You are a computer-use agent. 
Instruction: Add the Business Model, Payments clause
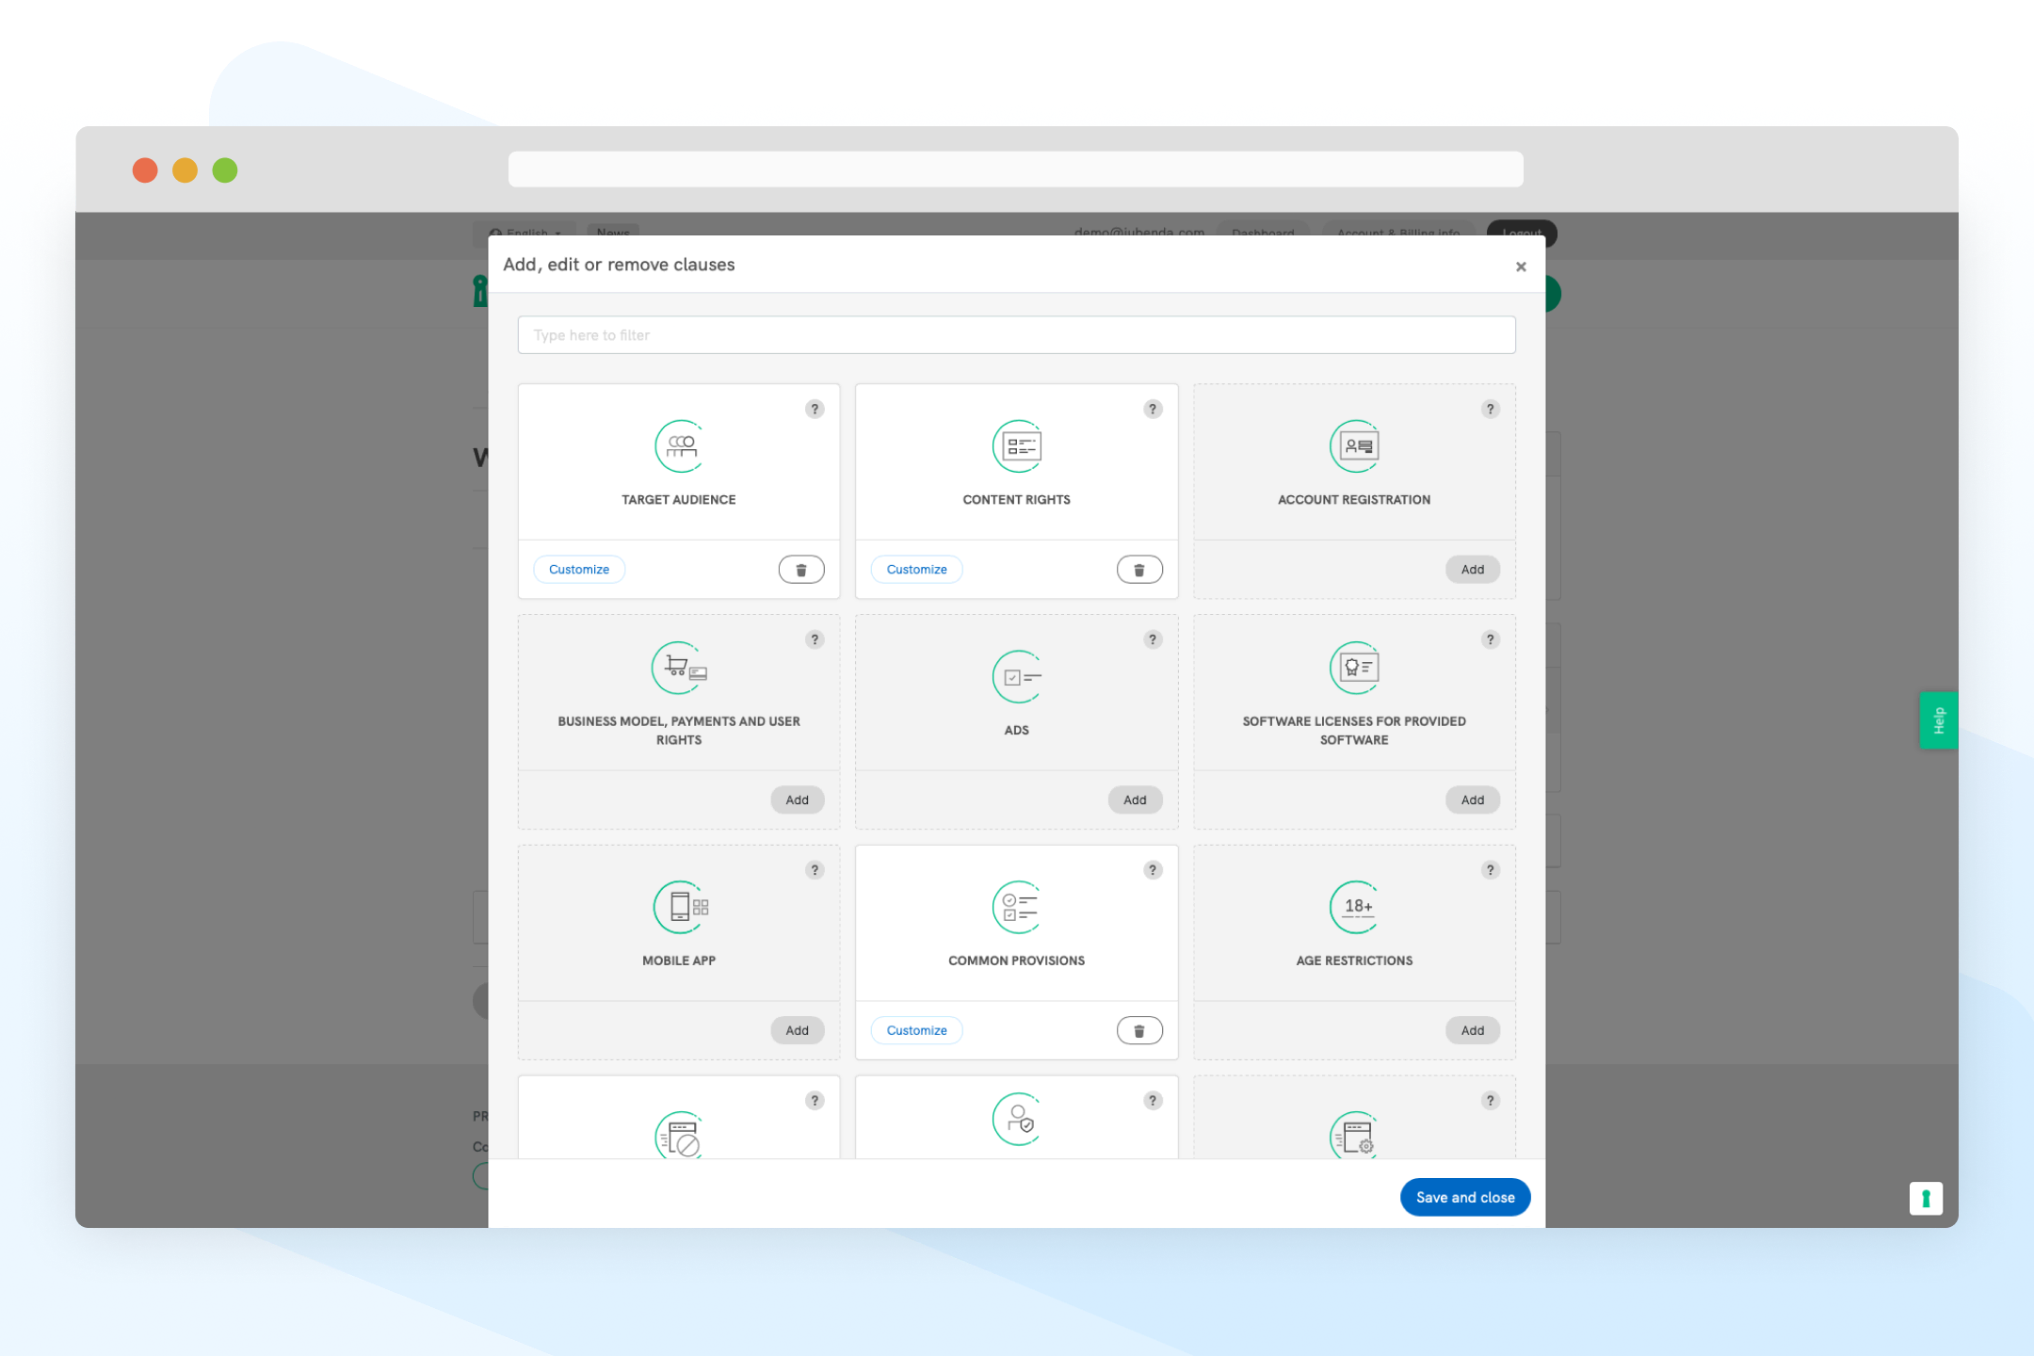point(797,799)
